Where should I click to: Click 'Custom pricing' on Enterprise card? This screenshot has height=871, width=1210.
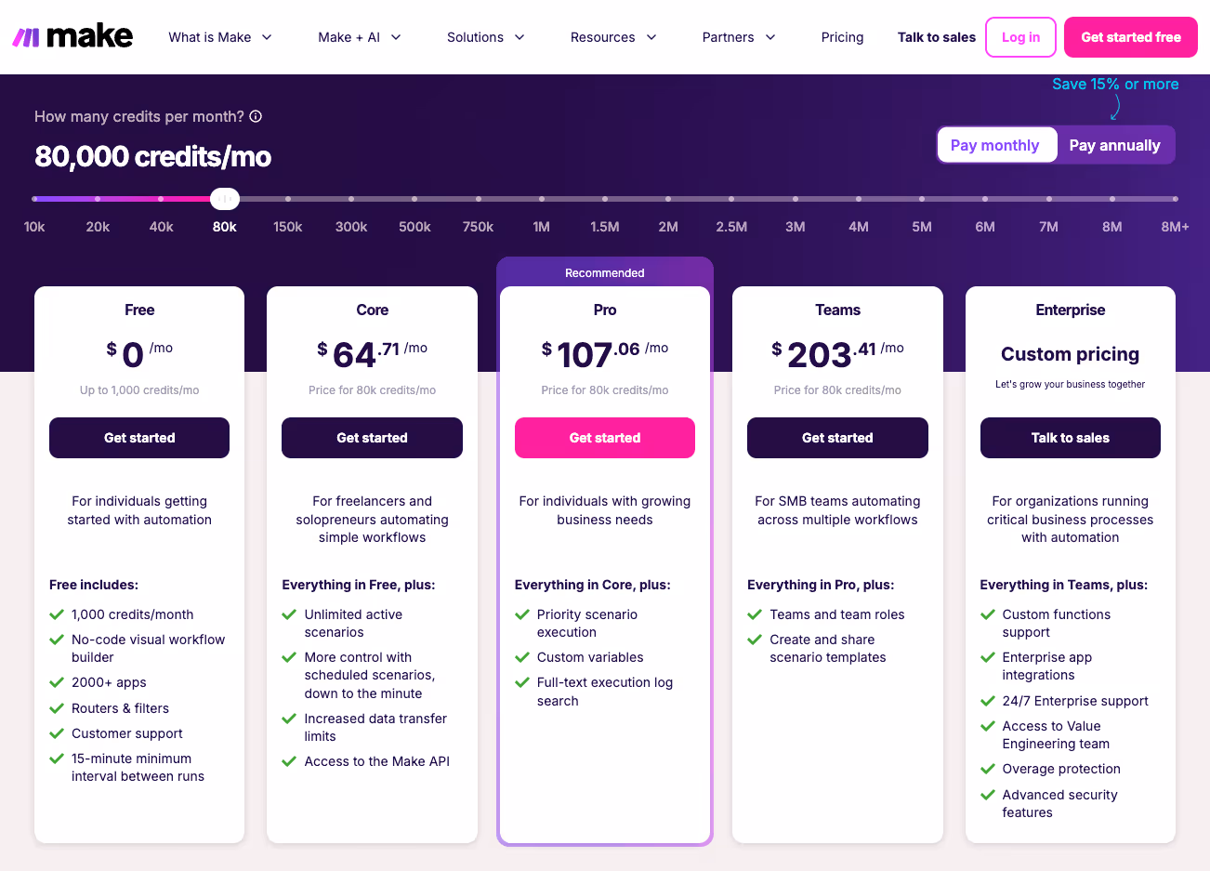pyautogui.click(x=1071, y=354)
